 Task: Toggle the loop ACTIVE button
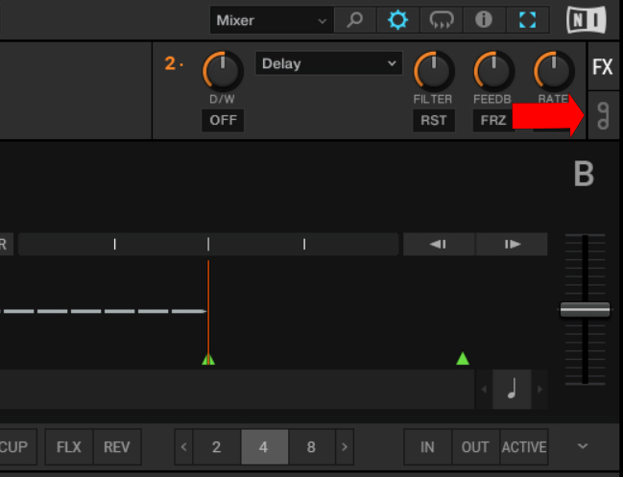click(523, 447)
